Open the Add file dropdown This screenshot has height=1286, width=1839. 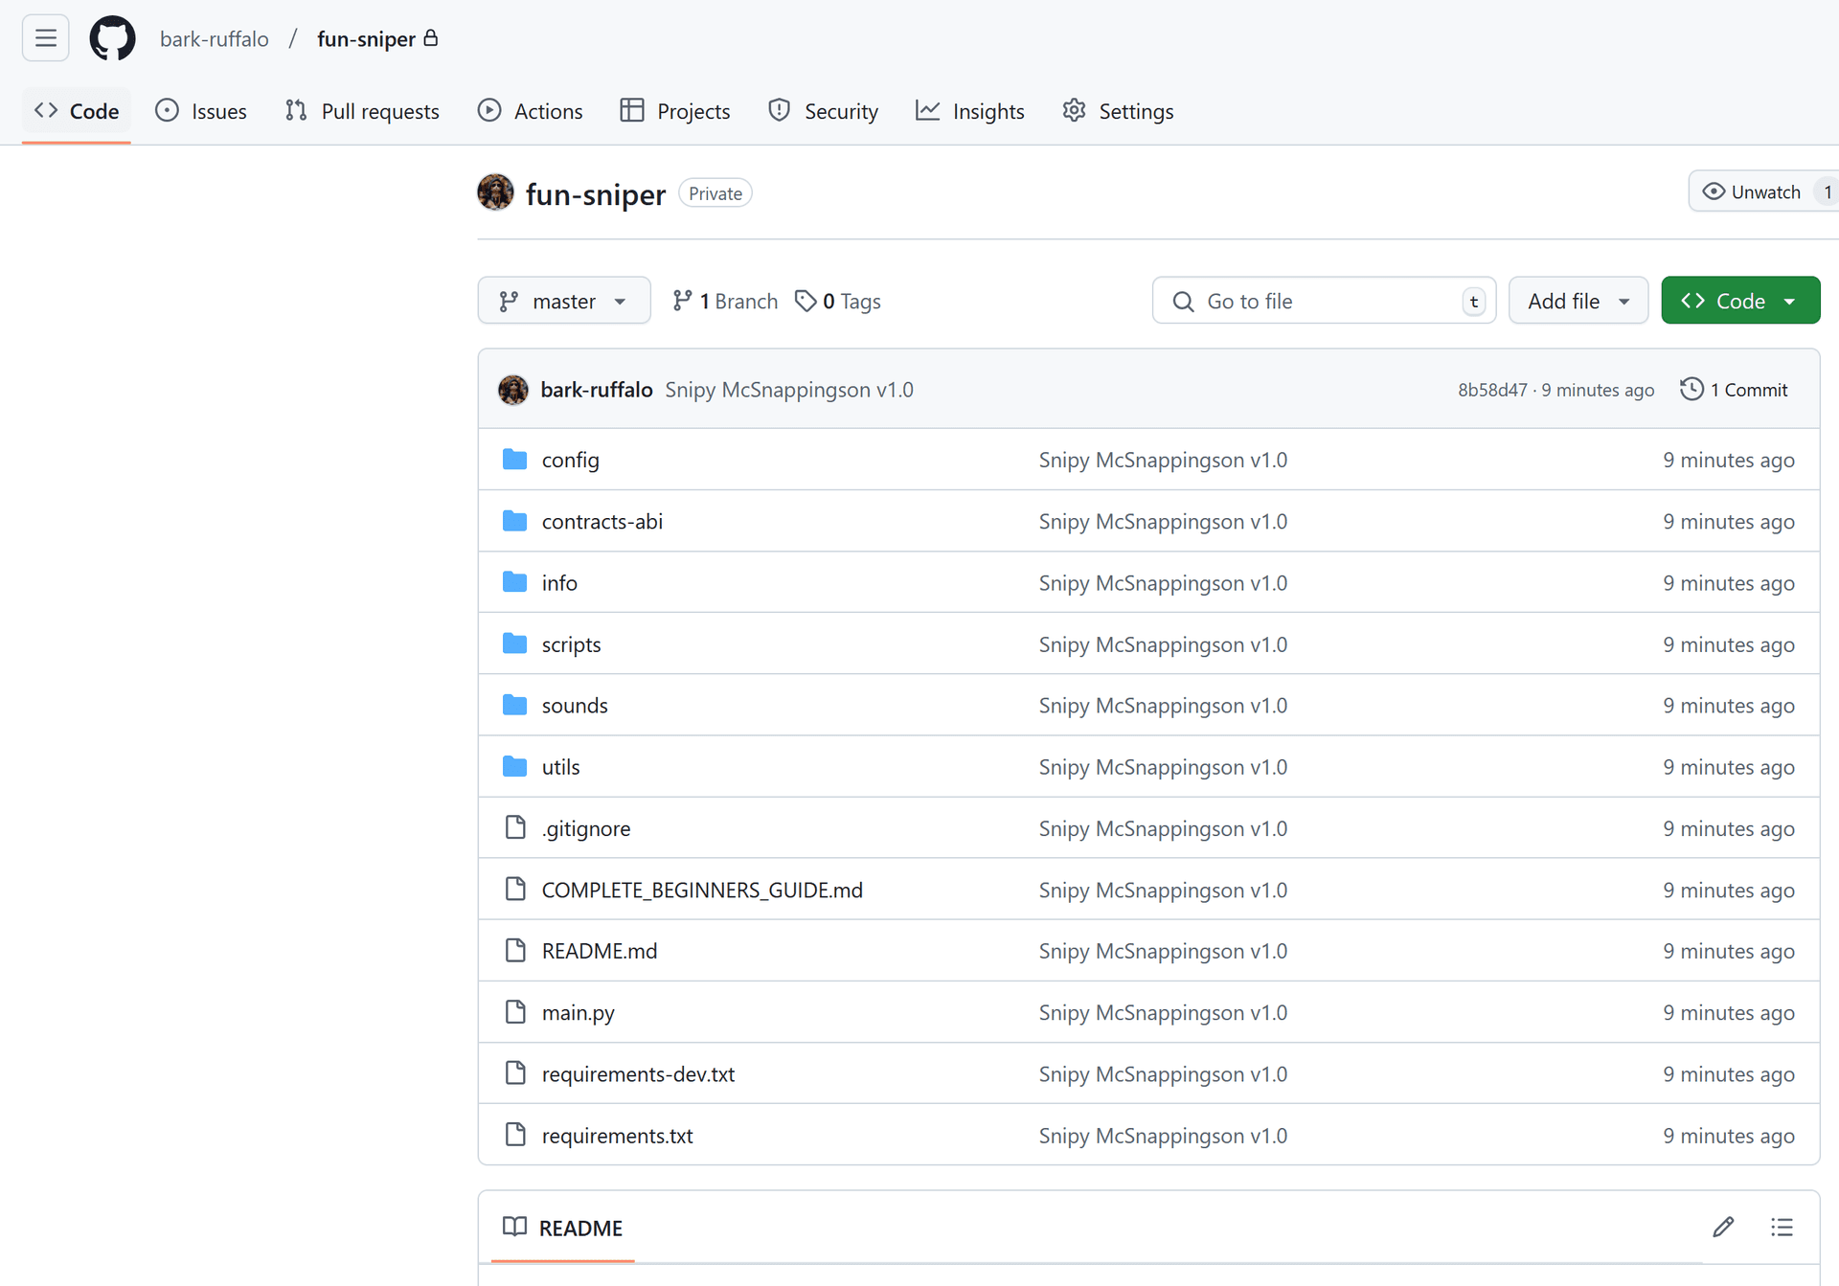[1578, 301]
